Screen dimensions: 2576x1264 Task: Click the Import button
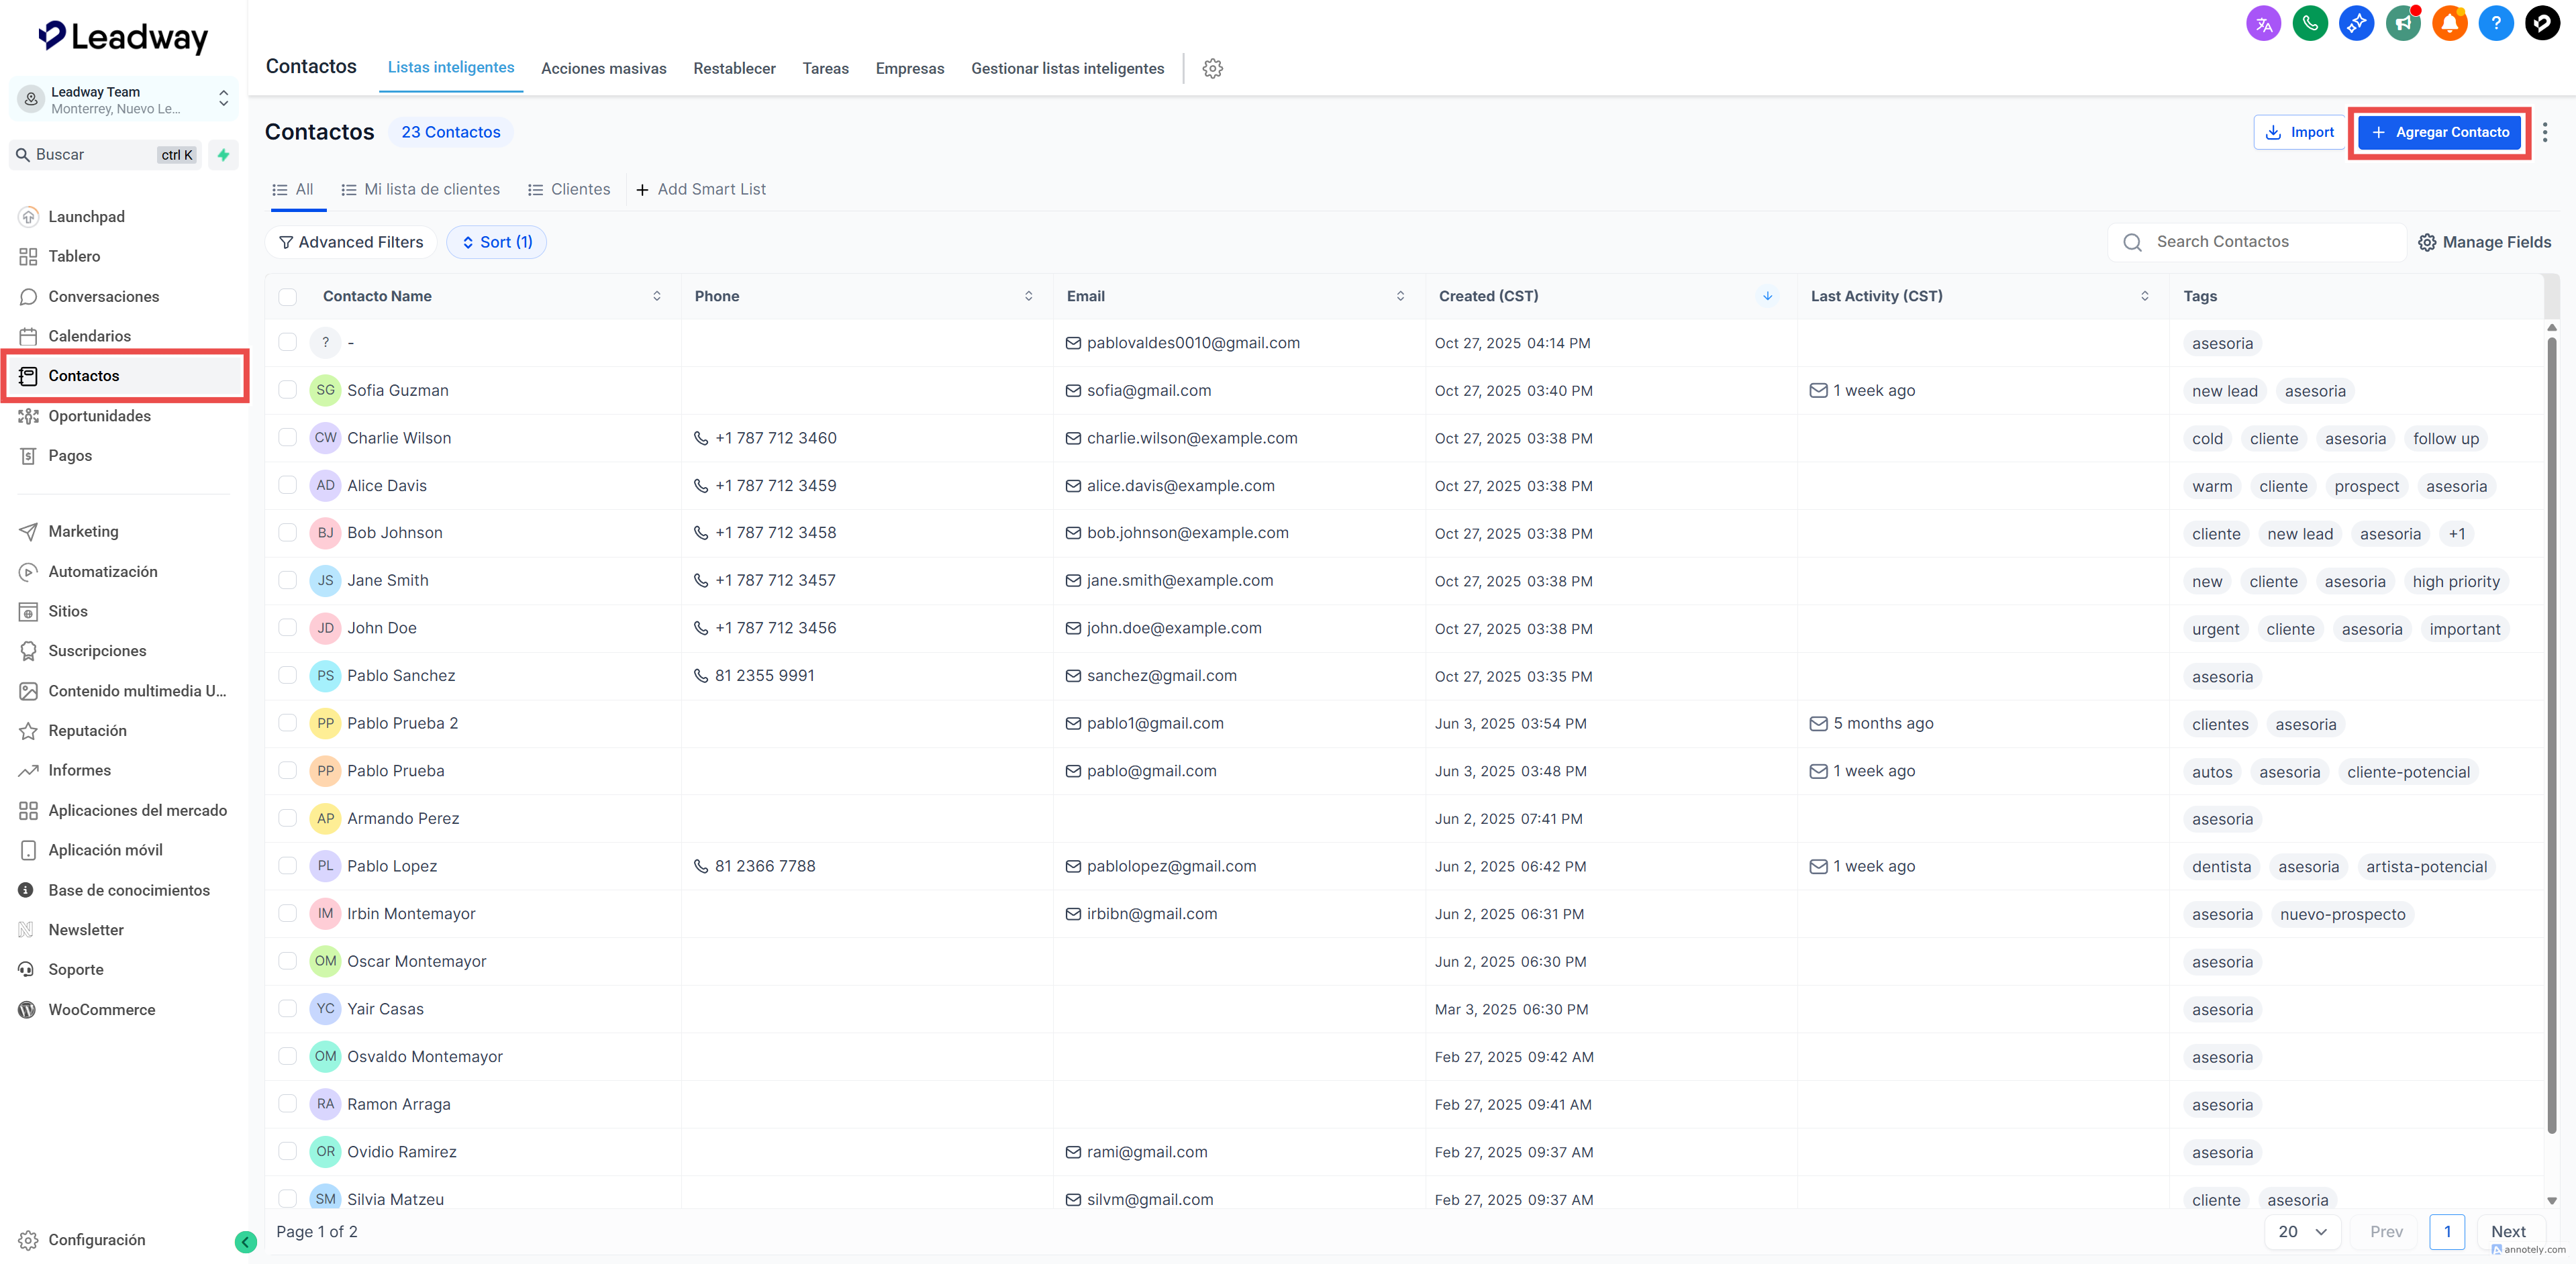point(2298,132)
